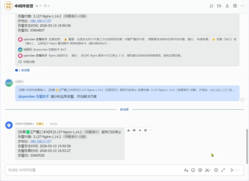Start a video meeting from the header

(x=219, y=6)
